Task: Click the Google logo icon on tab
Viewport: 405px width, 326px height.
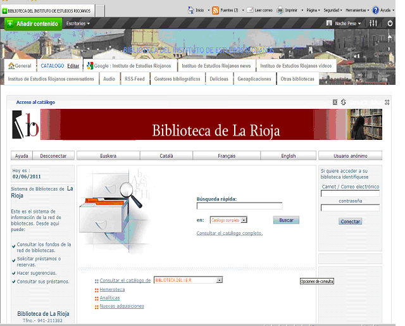Action: (x=90, y=66)
